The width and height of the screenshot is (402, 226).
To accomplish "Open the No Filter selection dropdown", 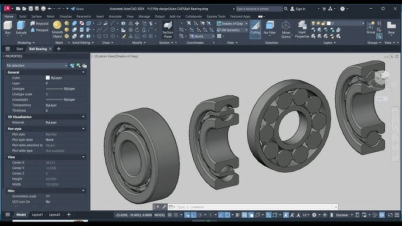I will [x=270, y=28].
